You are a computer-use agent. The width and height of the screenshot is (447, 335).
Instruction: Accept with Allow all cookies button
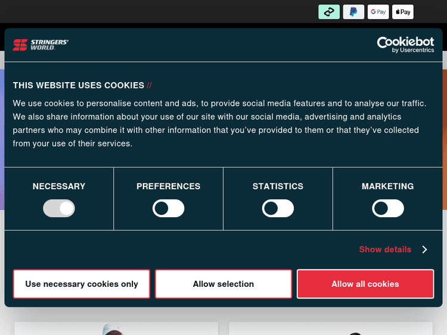[365, 284]
